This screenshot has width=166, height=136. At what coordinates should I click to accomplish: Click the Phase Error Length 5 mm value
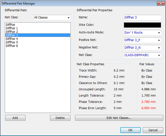pos(118,108)
